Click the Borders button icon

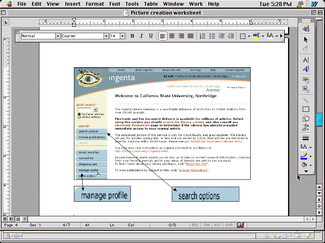pyautogui.click(x=243, y=36)
